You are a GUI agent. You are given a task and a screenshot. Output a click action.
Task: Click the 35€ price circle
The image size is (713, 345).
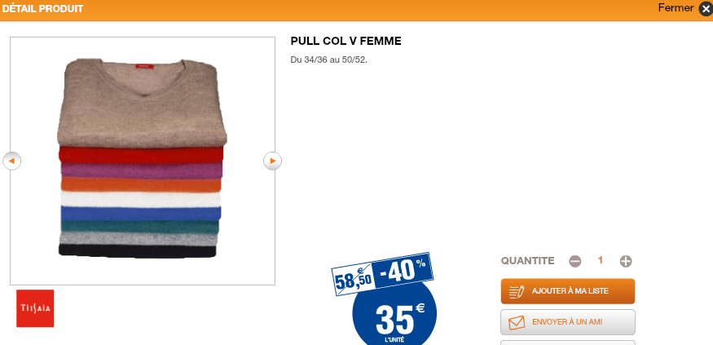(x=394, y=314)
